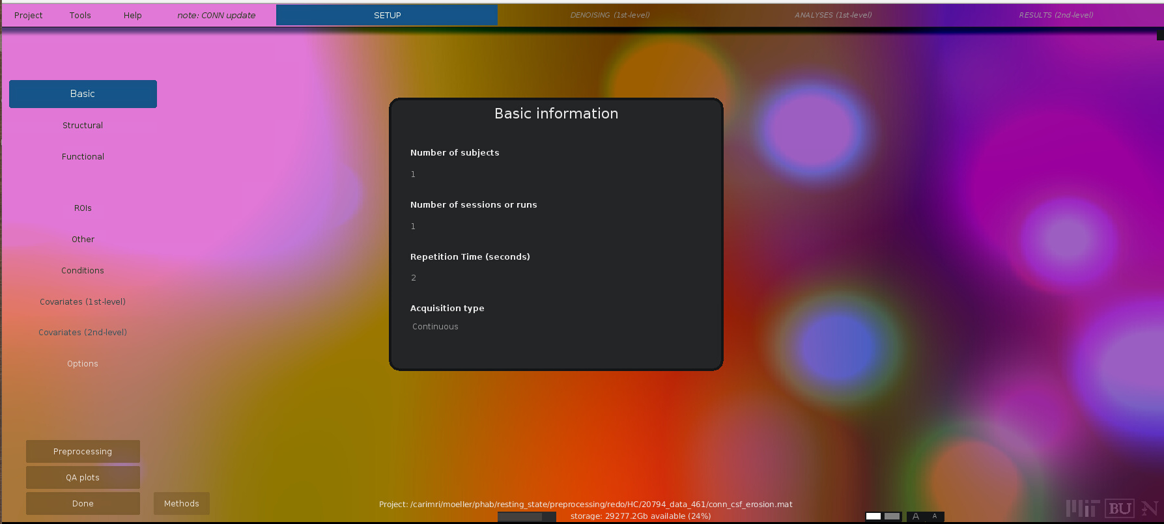
Task: Open the Acquisition type dropdown showing Continuous
Action: click(435, 327)
